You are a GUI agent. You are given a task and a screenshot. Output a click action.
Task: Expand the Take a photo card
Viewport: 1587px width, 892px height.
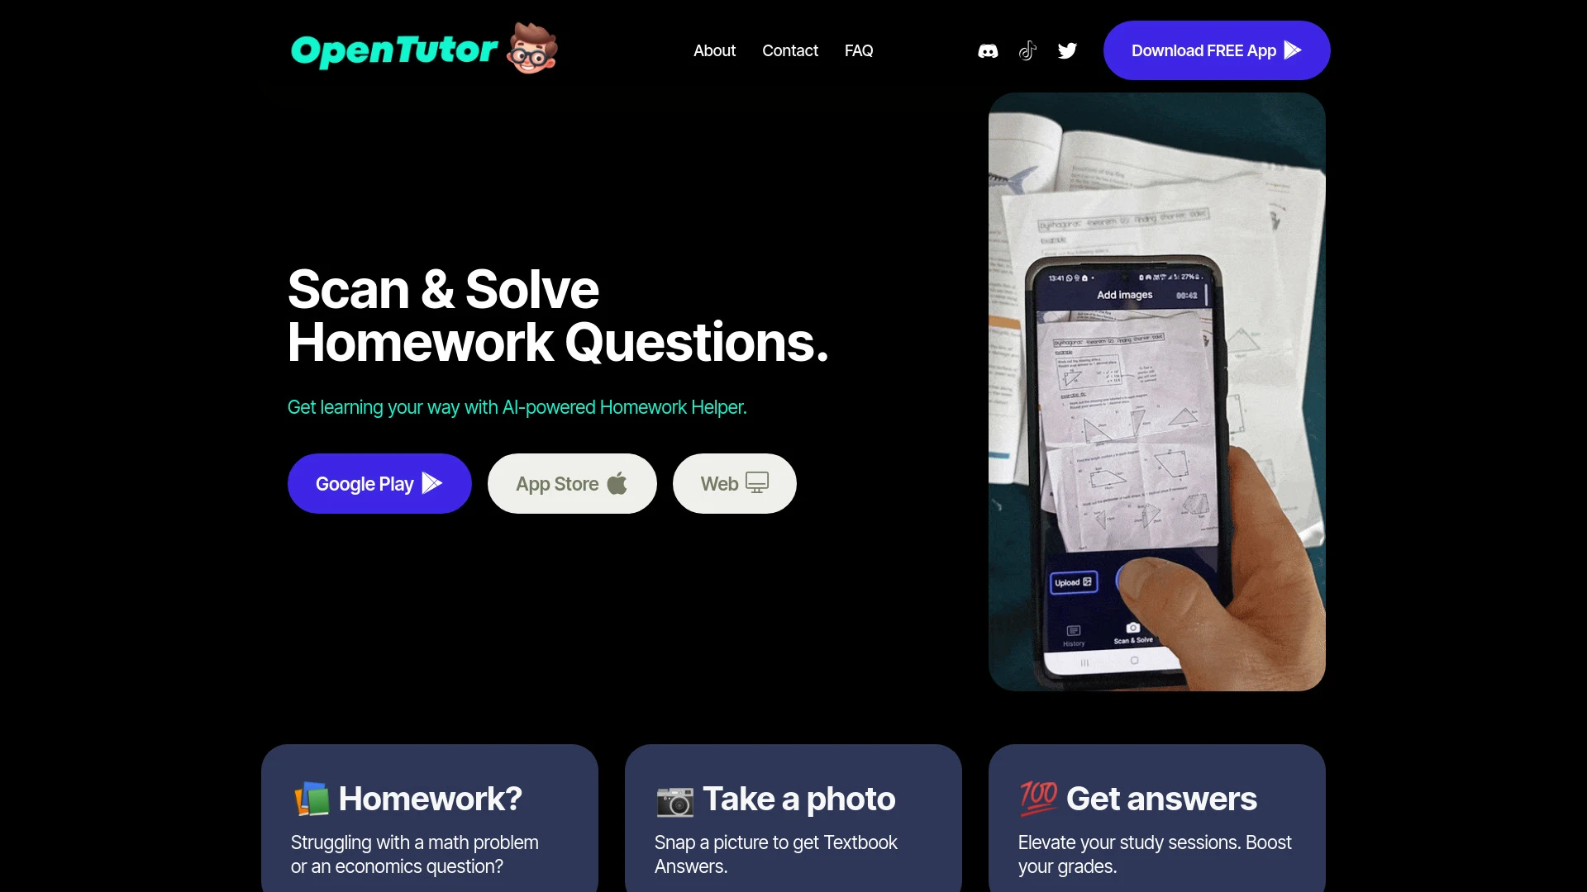pyautogui.click(x=793, y=818)
